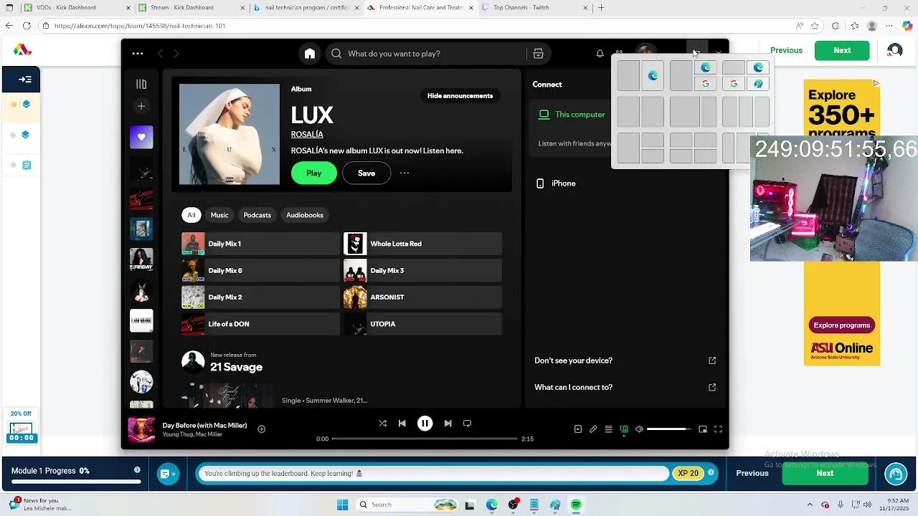Open Now Playing view icon
Screen dimensions: 918x516
click(578, 429)
